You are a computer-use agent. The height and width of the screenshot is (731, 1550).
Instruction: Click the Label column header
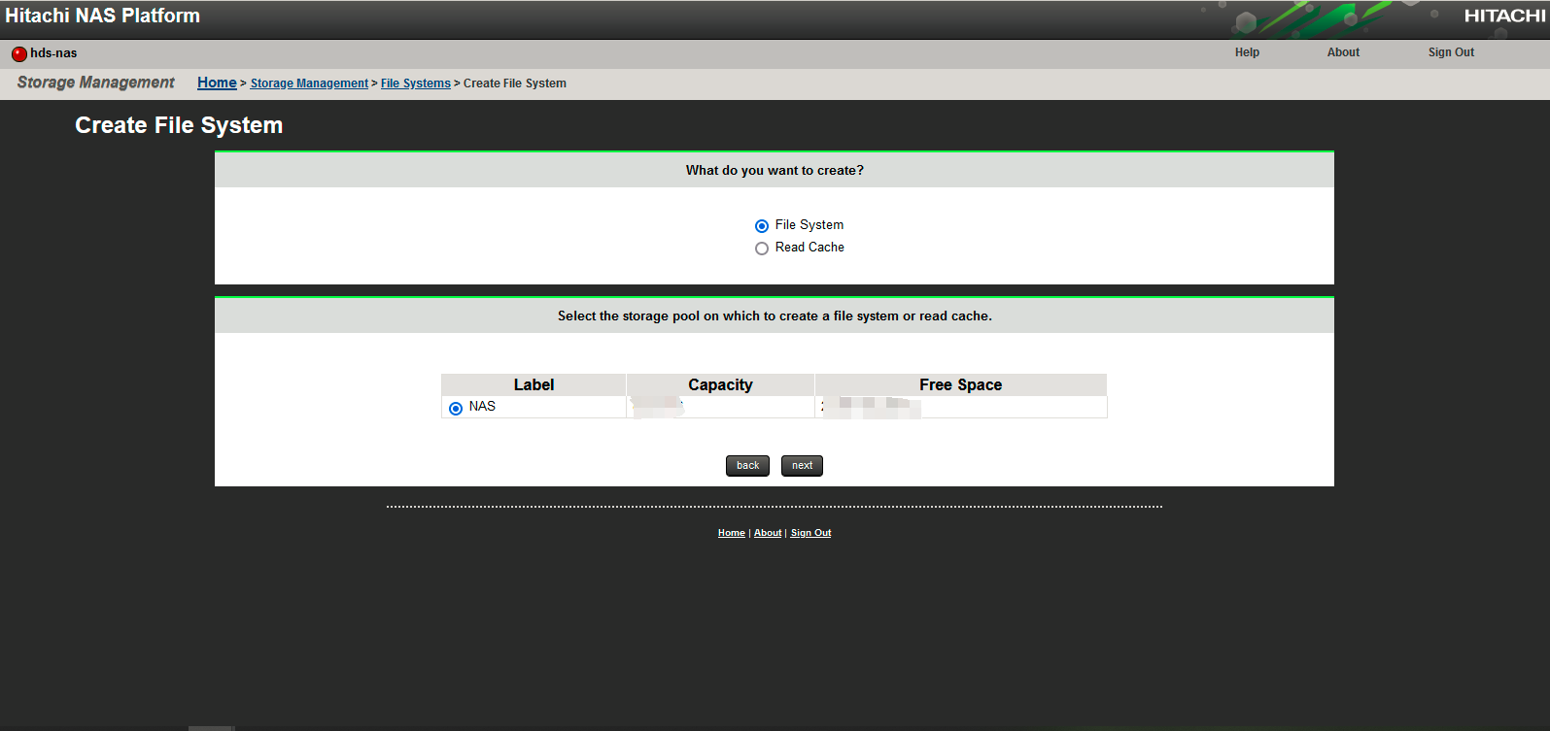(x=534, y=384)
